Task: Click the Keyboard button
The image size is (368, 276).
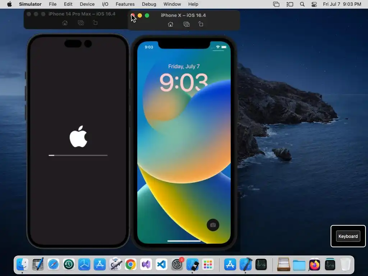Action: (348, 236)
